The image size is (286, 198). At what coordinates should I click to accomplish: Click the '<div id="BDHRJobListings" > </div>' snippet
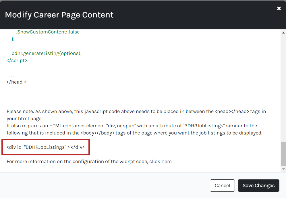tap(46, 147)
